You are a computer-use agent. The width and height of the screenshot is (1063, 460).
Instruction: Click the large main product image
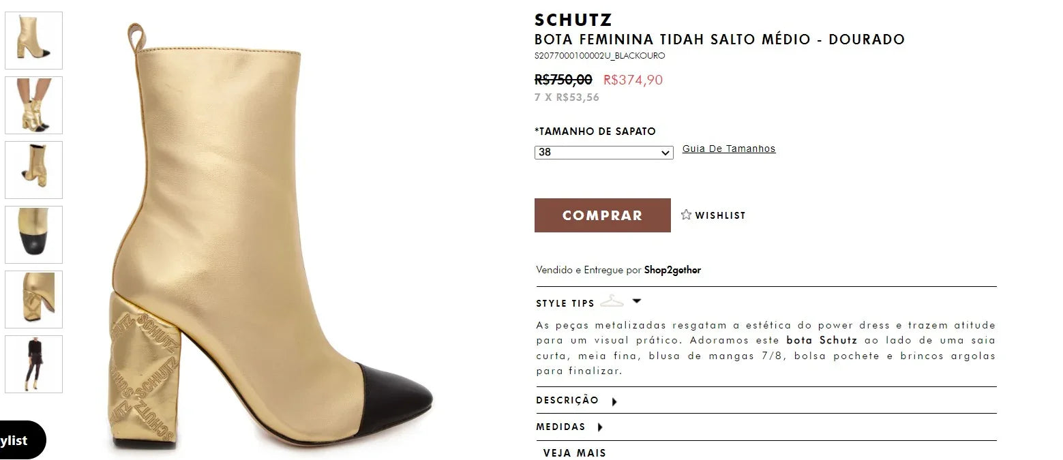pyautogui.click(x=273, y=232)
